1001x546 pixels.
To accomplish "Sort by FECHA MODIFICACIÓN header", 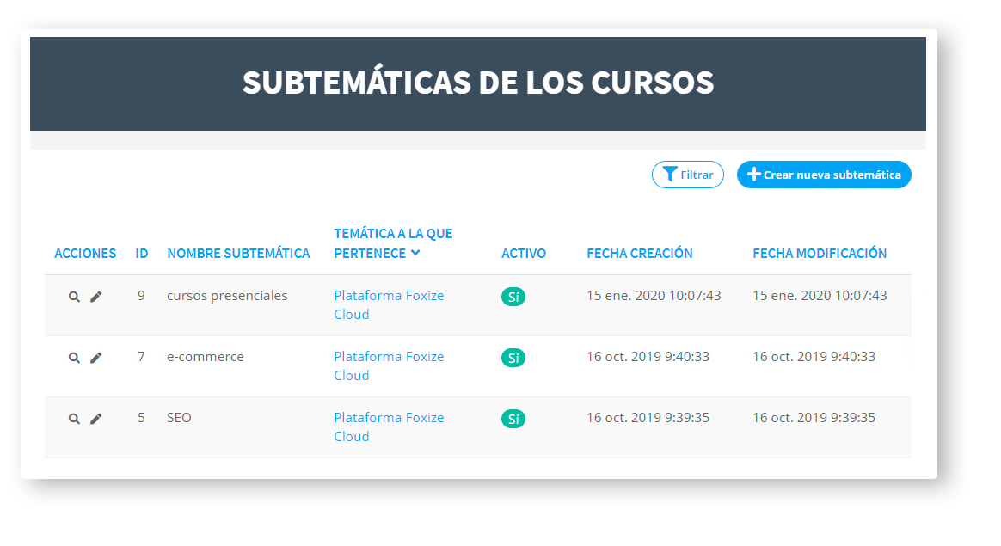I will click(820, 254).
